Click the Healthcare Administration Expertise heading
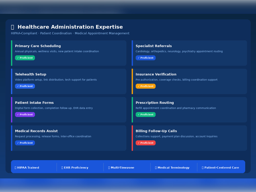This screenshot has width=256, height=192. point(70,27)
